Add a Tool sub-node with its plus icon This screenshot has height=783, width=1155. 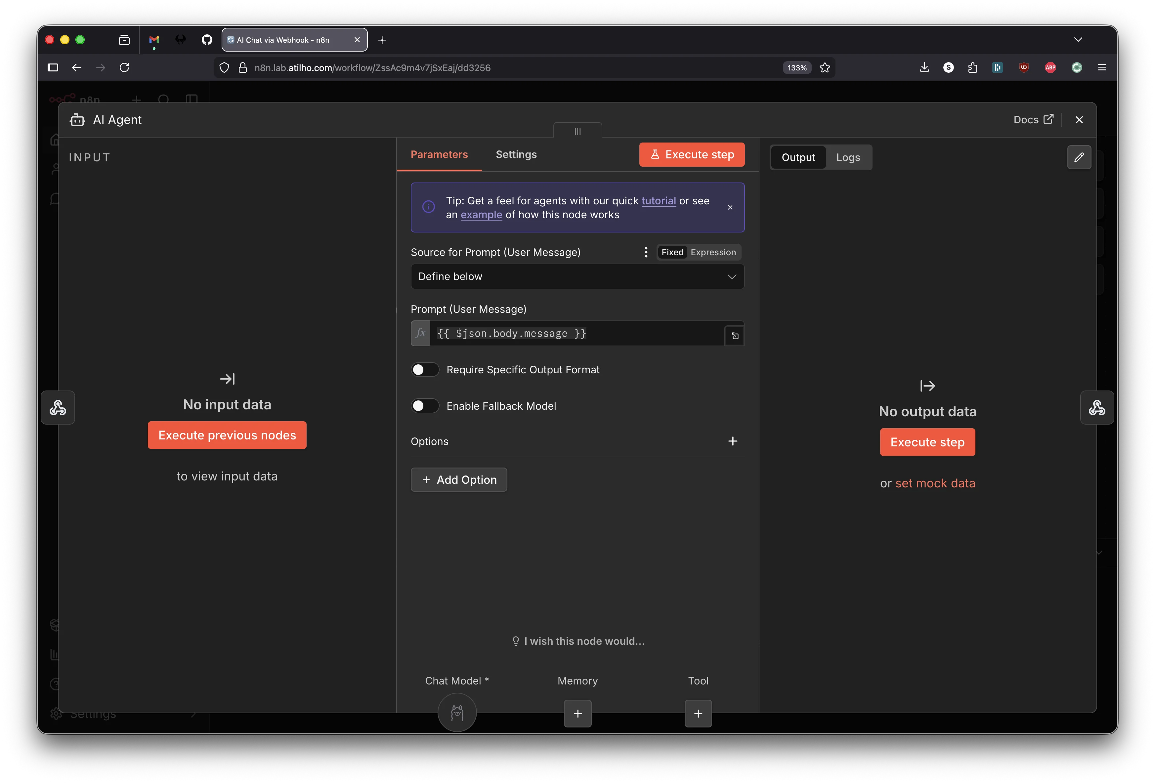coord(698,714)
